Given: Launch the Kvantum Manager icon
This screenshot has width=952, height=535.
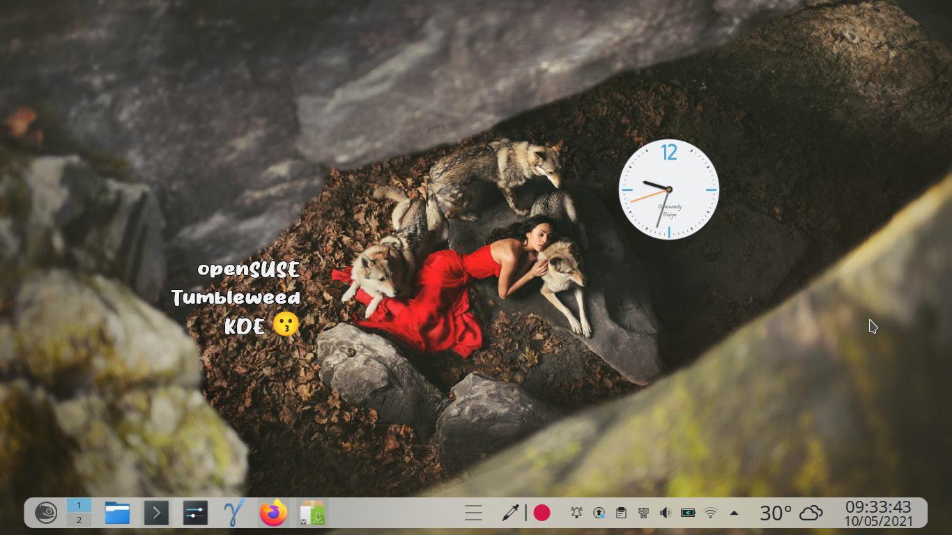Looking at the screenshot, I should click(x=234, y=513).
